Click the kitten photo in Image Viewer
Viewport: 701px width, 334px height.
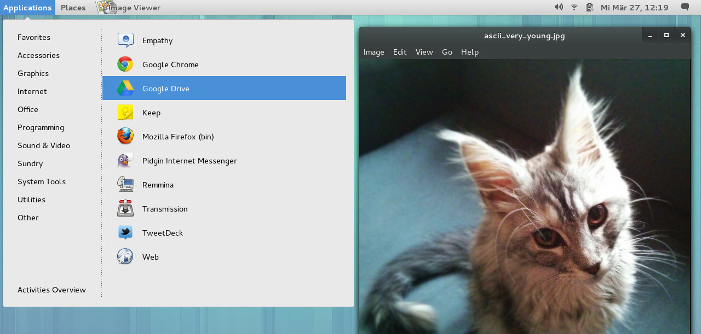point(525,196)
